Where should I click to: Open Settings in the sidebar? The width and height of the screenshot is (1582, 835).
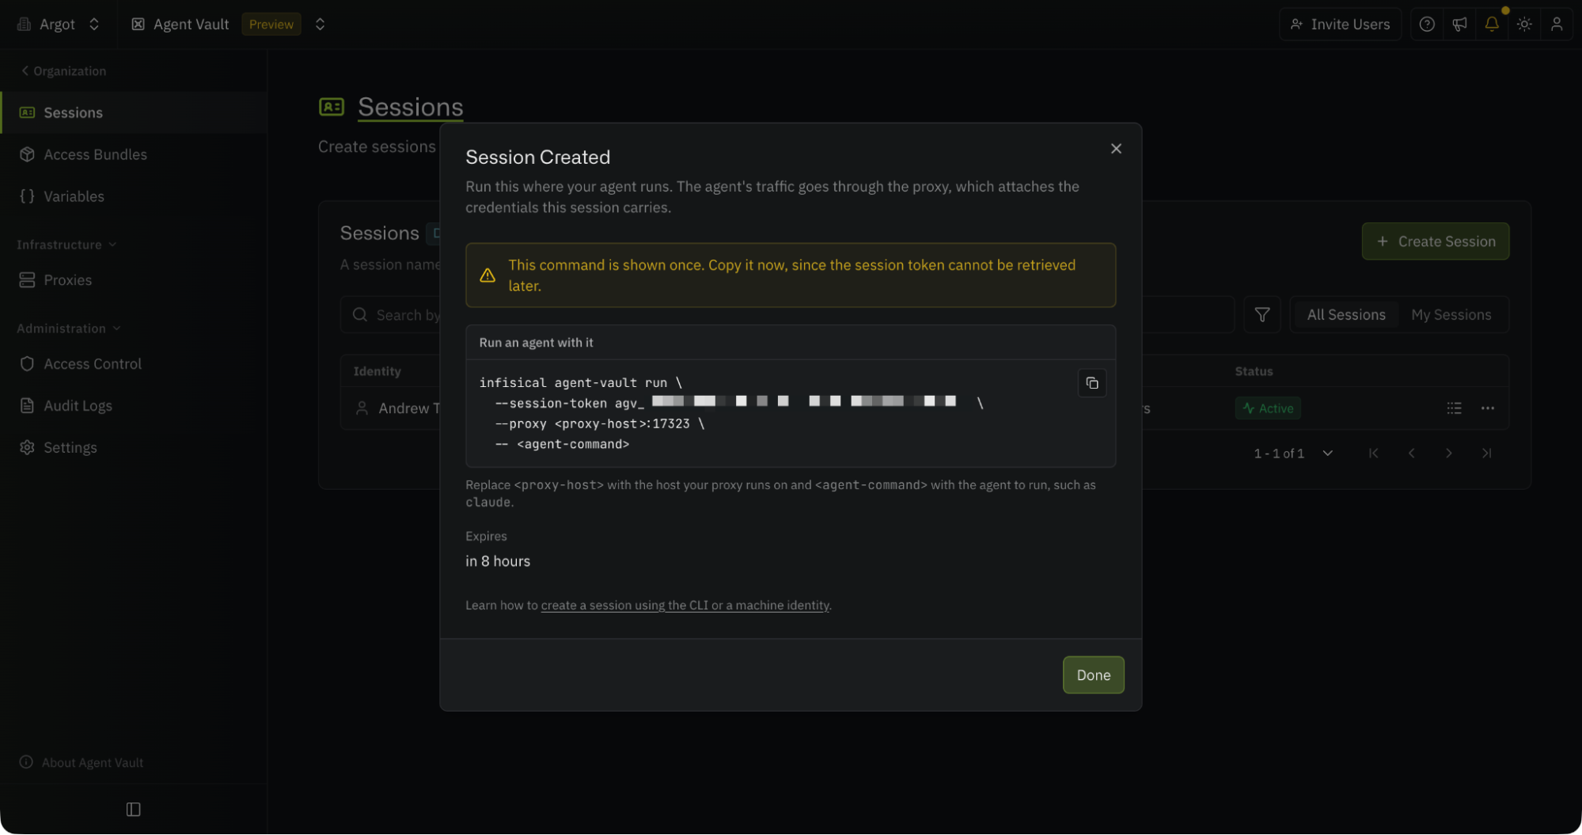pos(134,448)
